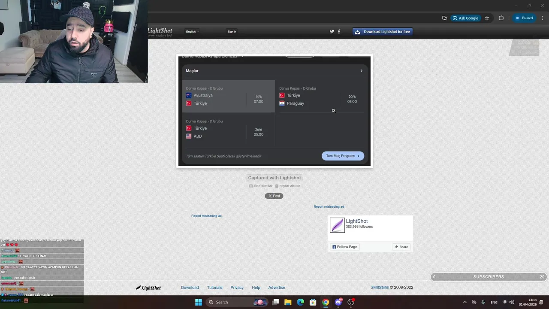549x309 pixels.
Task: Click the right Report misleading ad link
Action: coord(329,206)
